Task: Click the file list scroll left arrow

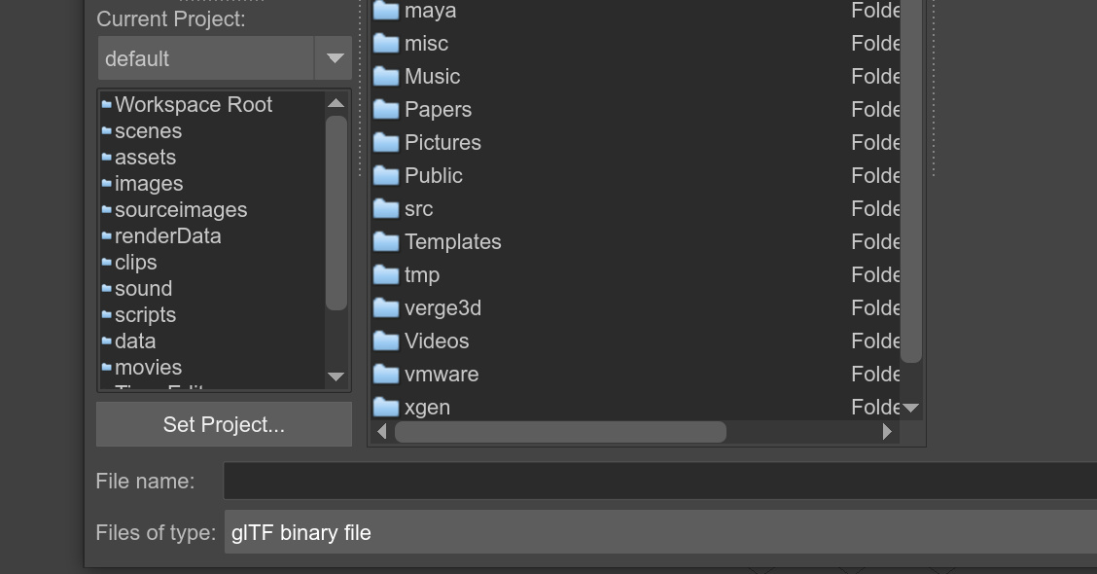Action: pyautogui.click(x=381, y=432)
